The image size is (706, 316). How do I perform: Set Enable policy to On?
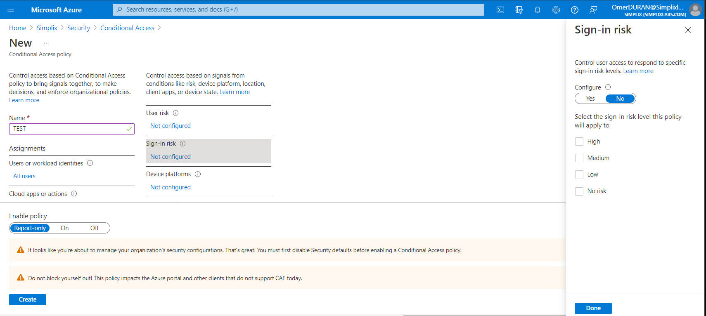click(65, 228)
